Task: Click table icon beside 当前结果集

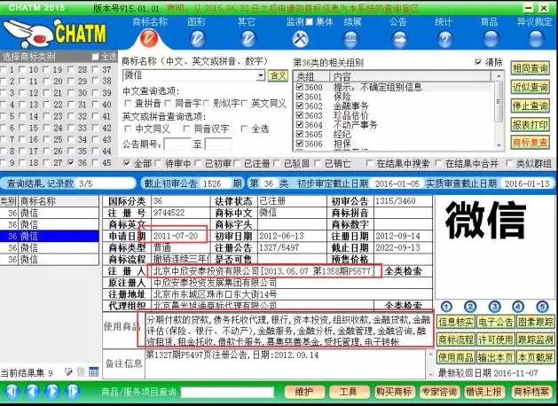Action: point(93,372)
